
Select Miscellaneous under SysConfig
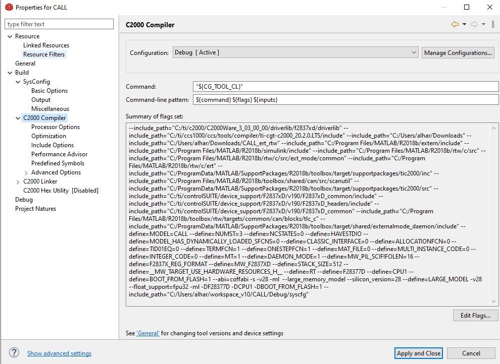point(50,109)
